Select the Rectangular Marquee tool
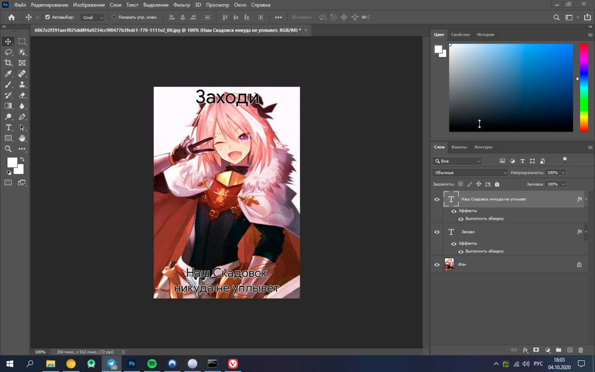This screenshot has height=372, width=595. pyautogui.click(x=22, y=41)
